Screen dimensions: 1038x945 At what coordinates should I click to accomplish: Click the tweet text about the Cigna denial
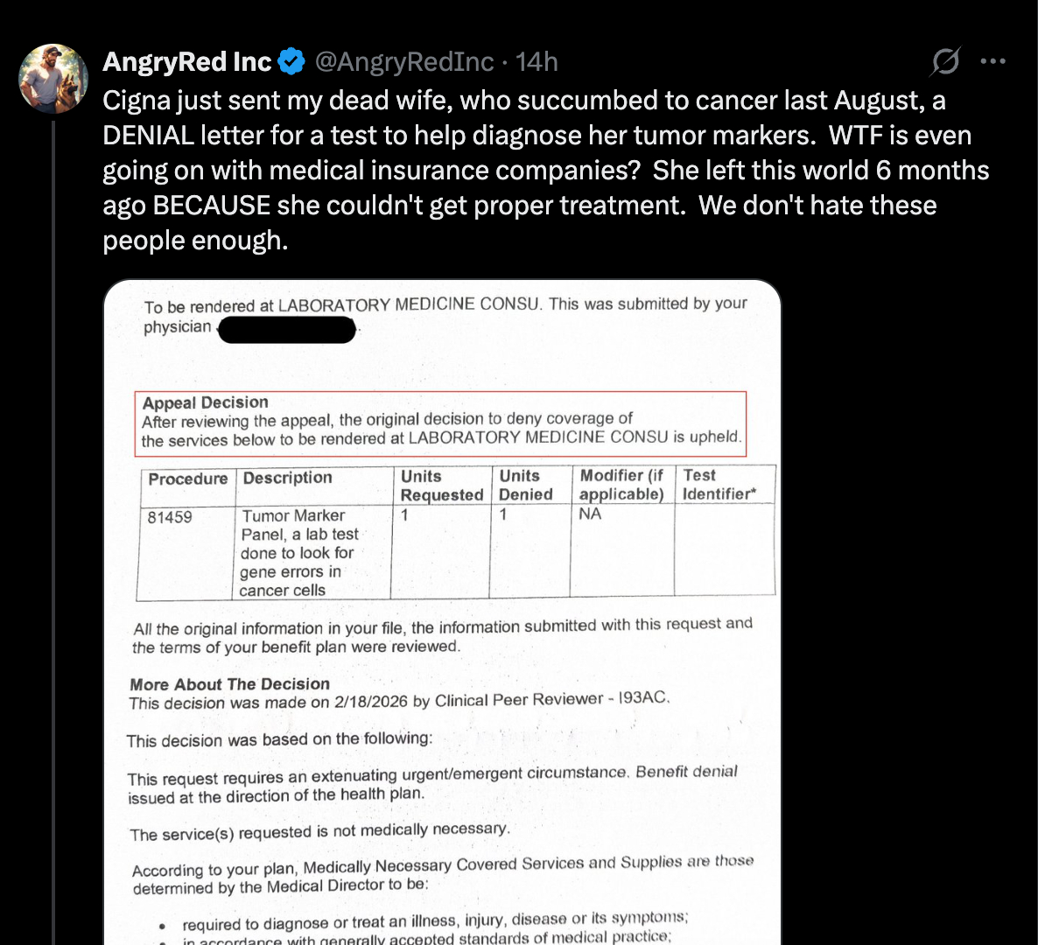[543, 170]
